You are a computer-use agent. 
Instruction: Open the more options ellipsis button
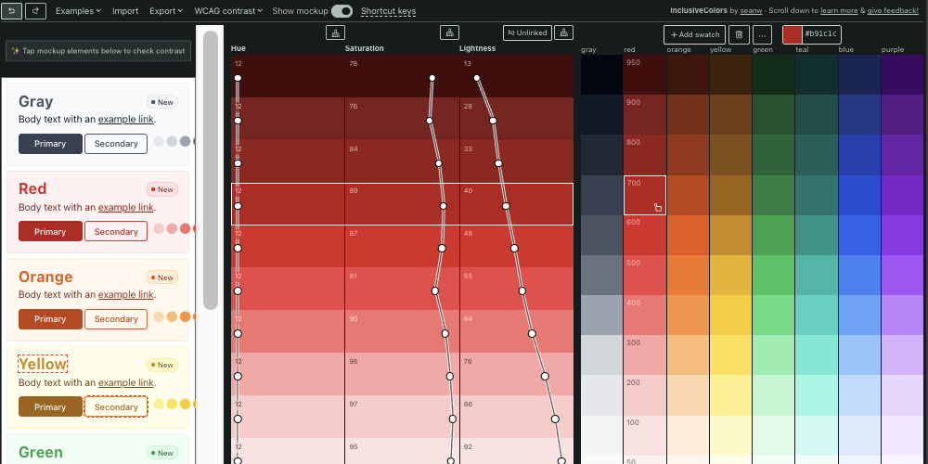coord(762,35)
